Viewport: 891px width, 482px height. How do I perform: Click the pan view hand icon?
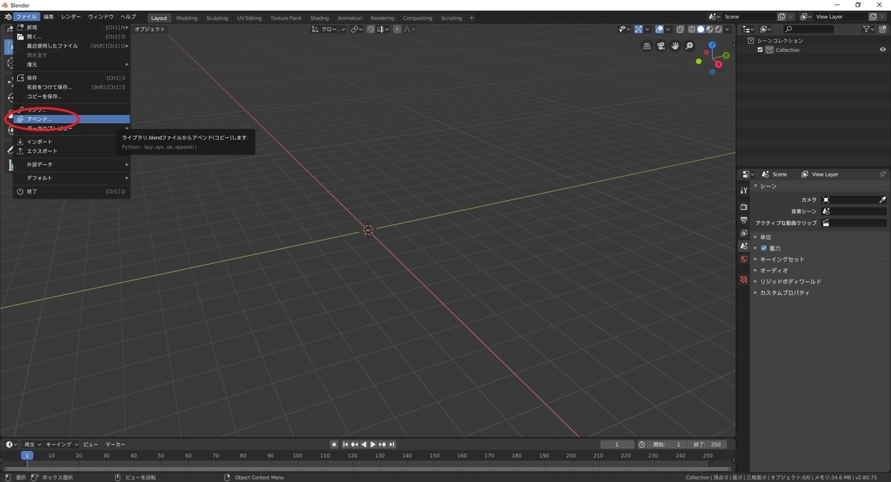(676, 46)
